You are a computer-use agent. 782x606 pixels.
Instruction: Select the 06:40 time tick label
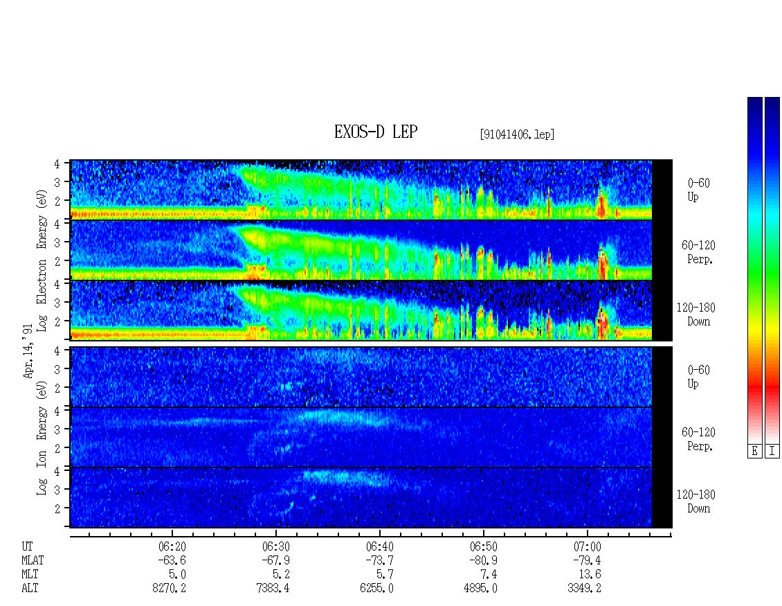pos(379,546)
